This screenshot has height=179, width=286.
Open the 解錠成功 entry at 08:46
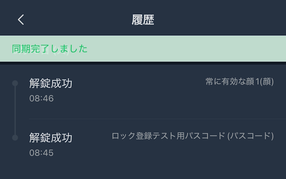point(51,84)
